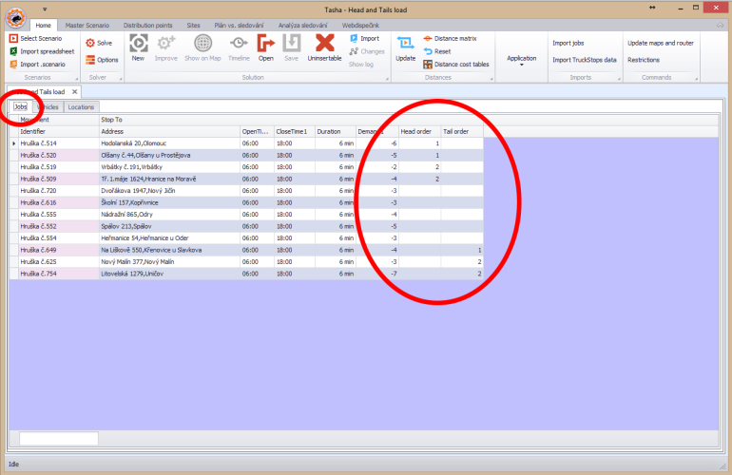Image resolution: width=732 pixels, height=475 pixels.
Task: Open Distance cost tables
Action: pyautogui.click(x=456, y=65)
